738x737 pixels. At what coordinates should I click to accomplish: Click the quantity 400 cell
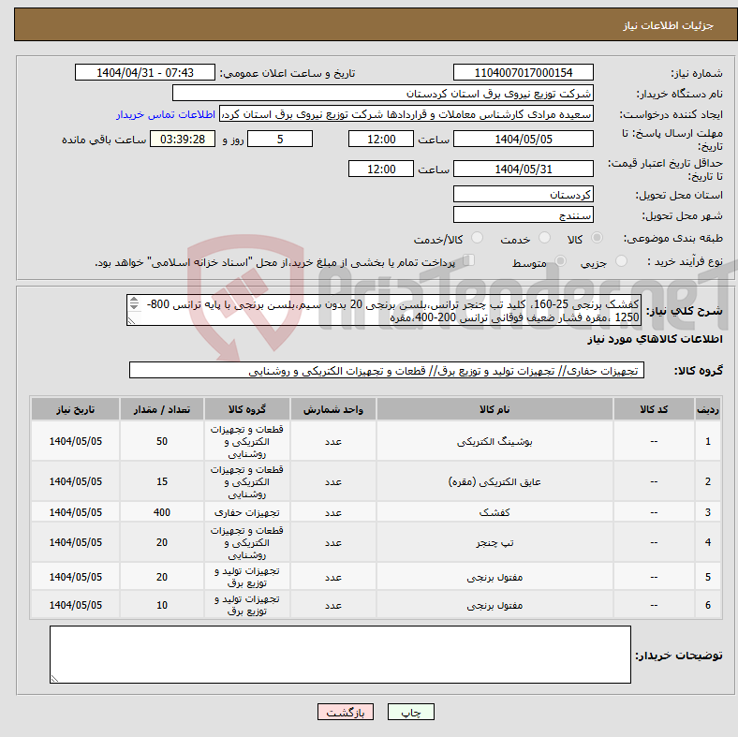pyautogui.click(x=162, y=512)
